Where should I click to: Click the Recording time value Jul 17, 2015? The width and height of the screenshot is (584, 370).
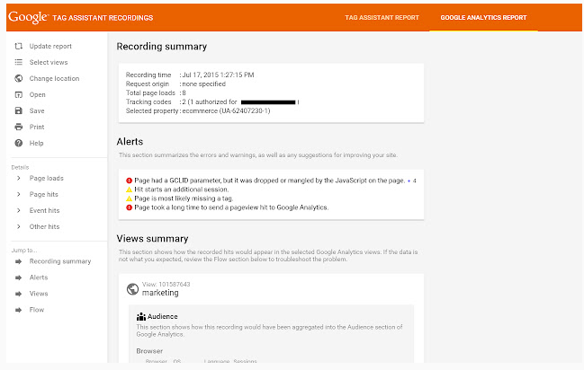pyautogui.click(x=218, y=75)
